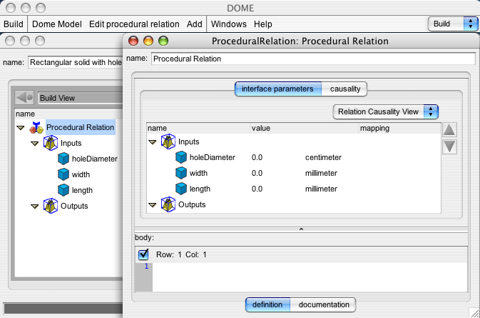This screenshot has width=480, height=318.
Task: Click the holeDiameter value 0.0 cell
Action: tap(257, 157)
